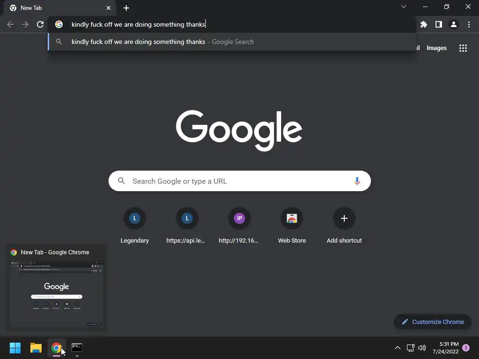
Task: Open Chrome's three-dot menu
Action: 469,24
